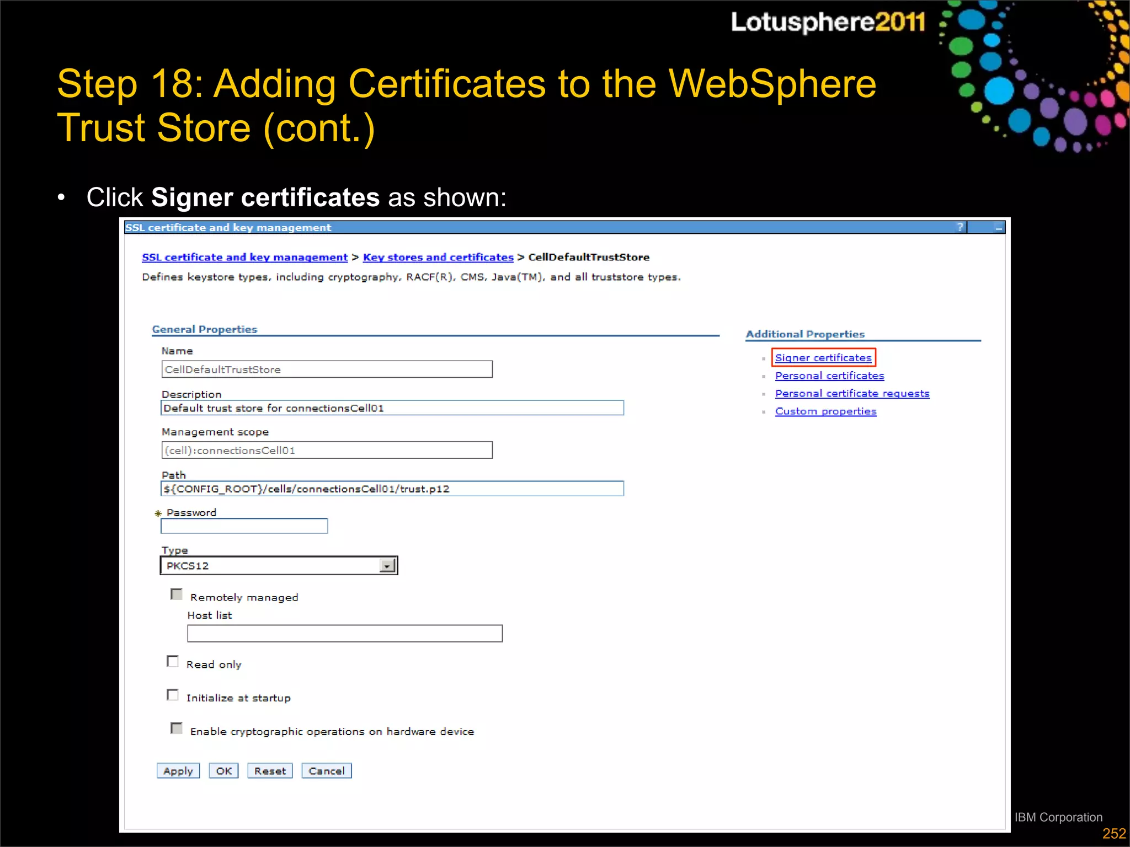The height and width of the screenshot is (847, 1130).
Task: Open the Signer certificates link
Action: click(x=823, y=358)
